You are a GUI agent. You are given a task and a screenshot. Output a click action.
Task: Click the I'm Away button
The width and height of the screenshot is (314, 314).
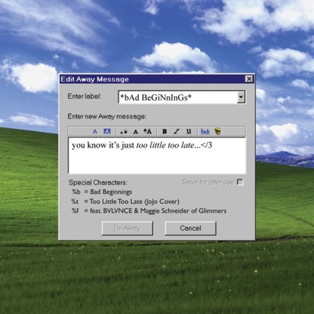tap(127, 228)
